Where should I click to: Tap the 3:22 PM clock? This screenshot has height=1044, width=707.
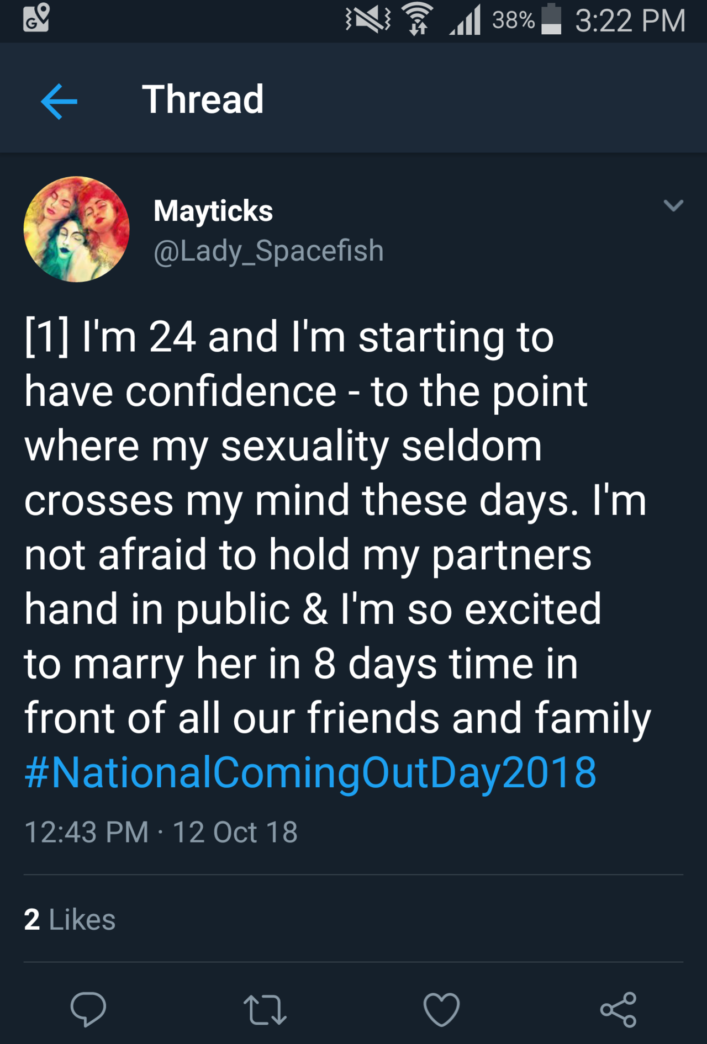(630, 21)
